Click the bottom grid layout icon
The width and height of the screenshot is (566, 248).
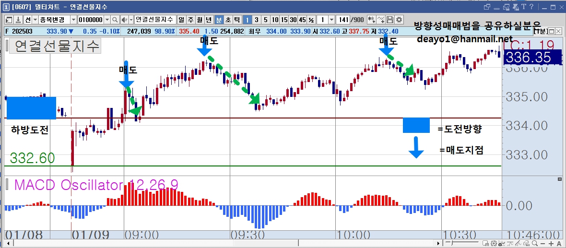click(485, 243)
